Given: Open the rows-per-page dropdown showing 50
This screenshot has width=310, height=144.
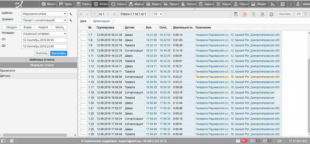Looking at the screenshot, I should tap(158, 14).
